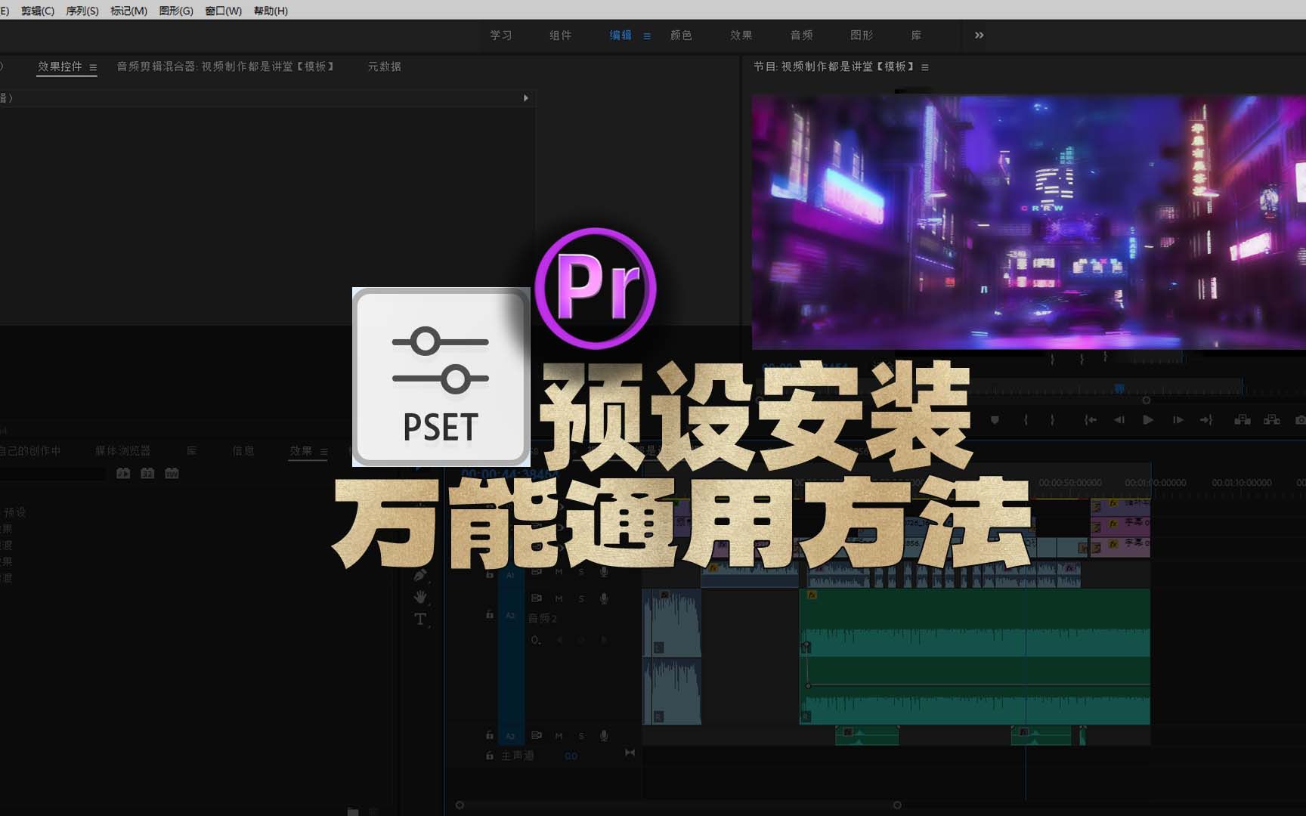Toggle lock on track A1
The image size is (1306, 816).
tap(490, 574)
